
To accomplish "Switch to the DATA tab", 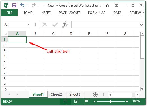I will (117, 13).
